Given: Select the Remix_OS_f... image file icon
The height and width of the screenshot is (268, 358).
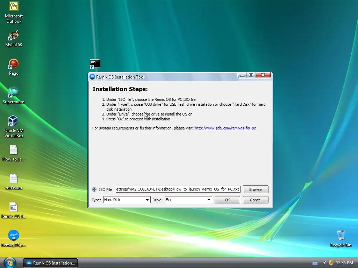Looking at the screenshot, I should (x=14, y=210).
